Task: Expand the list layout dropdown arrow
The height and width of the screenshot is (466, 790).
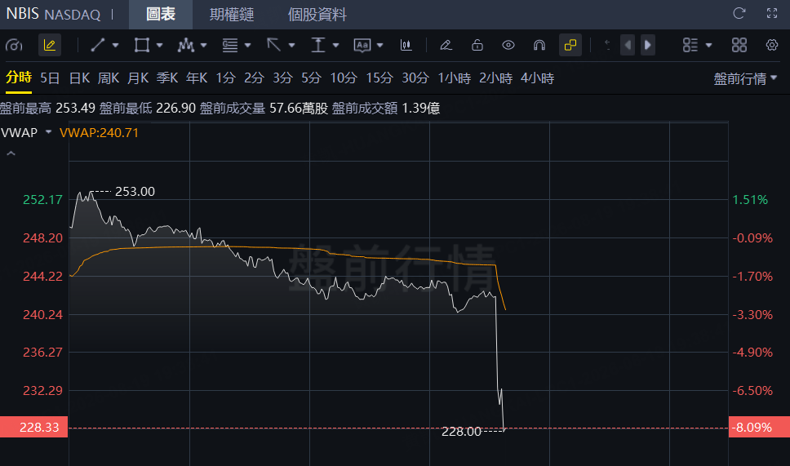Action: coord(709,46)
